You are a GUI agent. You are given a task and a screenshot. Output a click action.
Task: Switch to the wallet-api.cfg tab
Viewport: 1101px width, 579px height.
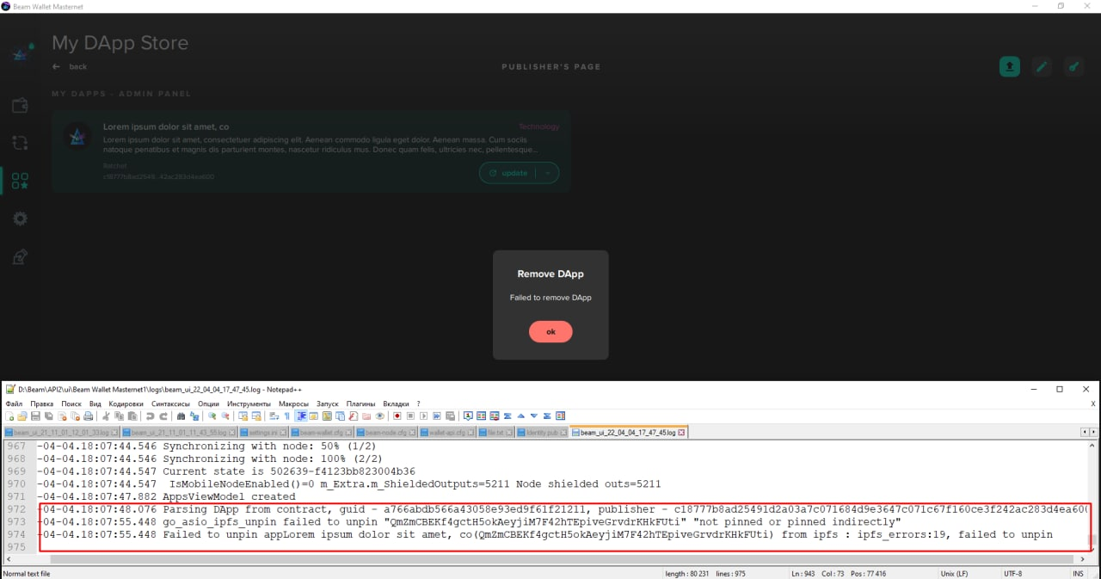(447, 432)
